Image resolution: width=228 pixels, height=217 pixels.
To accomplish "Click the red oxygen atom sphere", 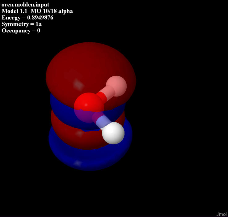I will coord(89,108).
